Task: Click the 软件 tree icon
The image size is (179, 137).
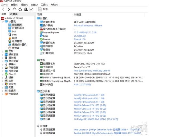Action: (x=6, y=81)
